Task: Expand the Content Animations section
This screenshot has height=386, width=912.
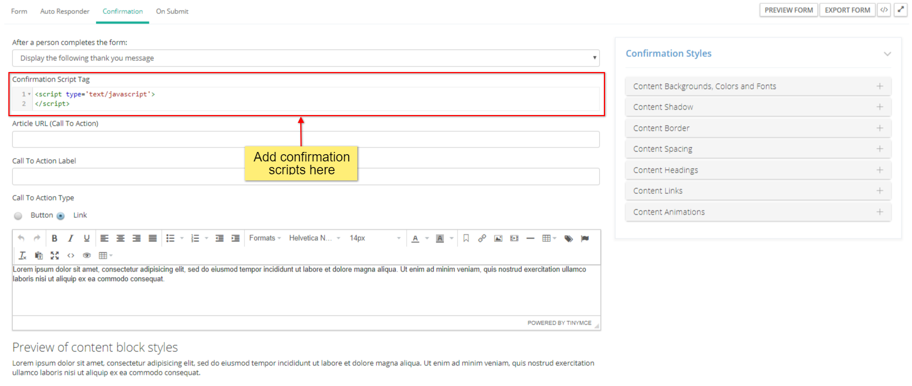Action: [758, 212]
